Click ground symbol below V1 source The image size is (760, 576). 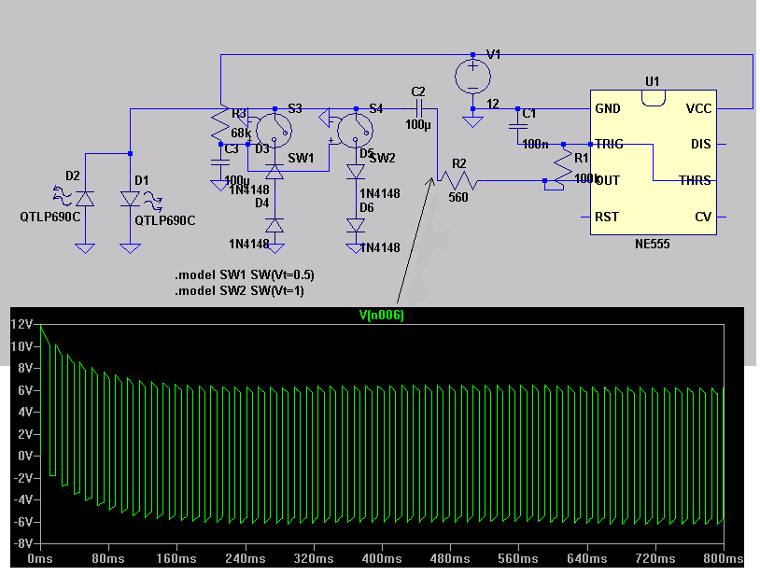pyautogui.click(x=472, y=121)
